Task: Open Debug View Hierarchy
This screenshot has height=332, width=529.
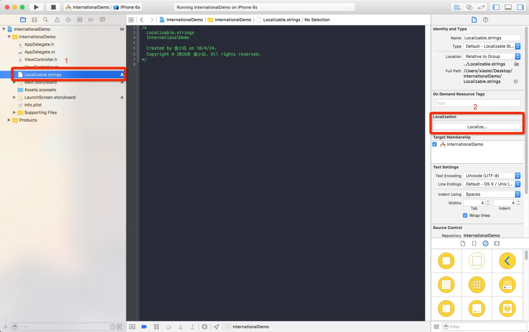Action: [x=205, y=327]
